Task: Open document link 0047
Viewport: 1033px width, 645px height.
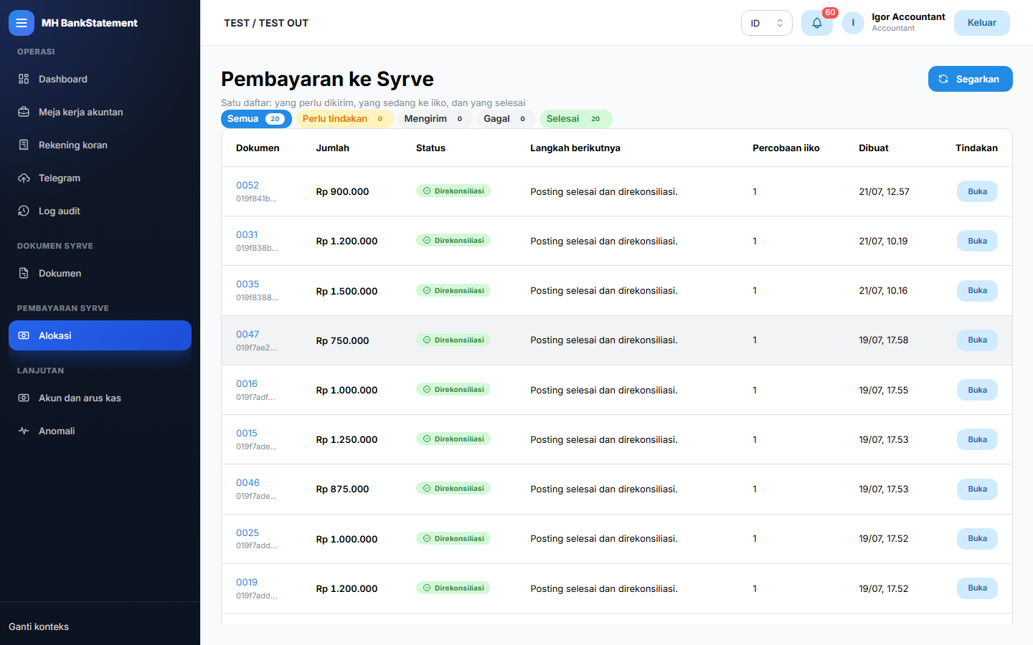Action: 247,334
